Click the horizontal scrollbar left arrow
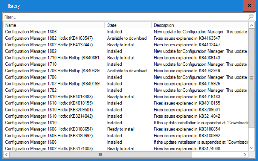Viewport: 258px width, 161px height. pos(6,155)
